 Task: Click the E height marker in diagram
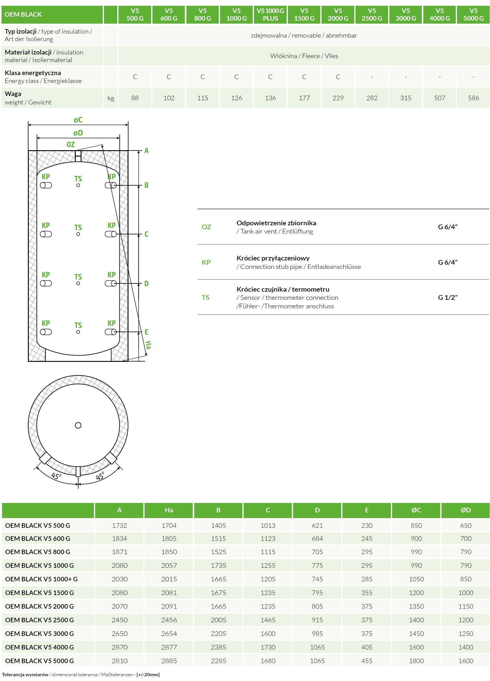[146, 332]
